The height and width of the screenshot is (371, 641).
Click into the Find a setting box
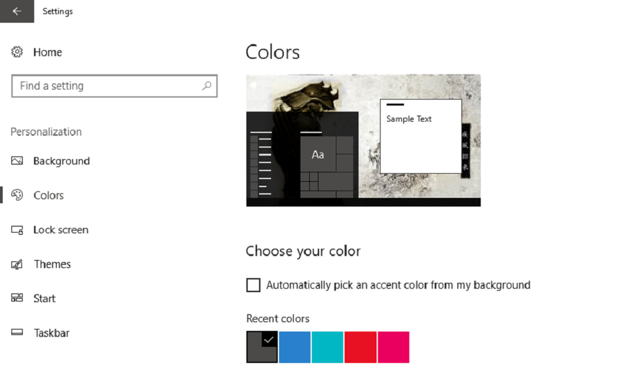pyautogui.click(x=114, y=86)
